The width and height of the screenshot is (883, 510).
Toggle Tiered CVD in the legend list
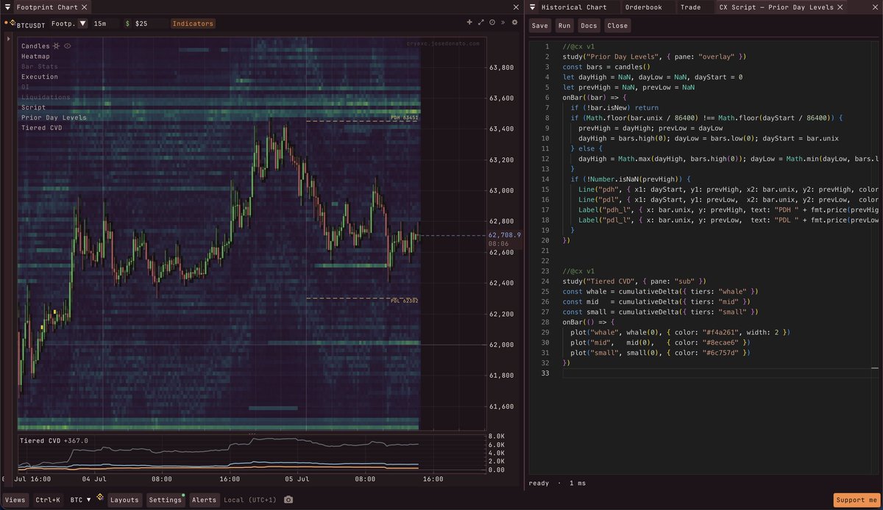pos(42,128)
